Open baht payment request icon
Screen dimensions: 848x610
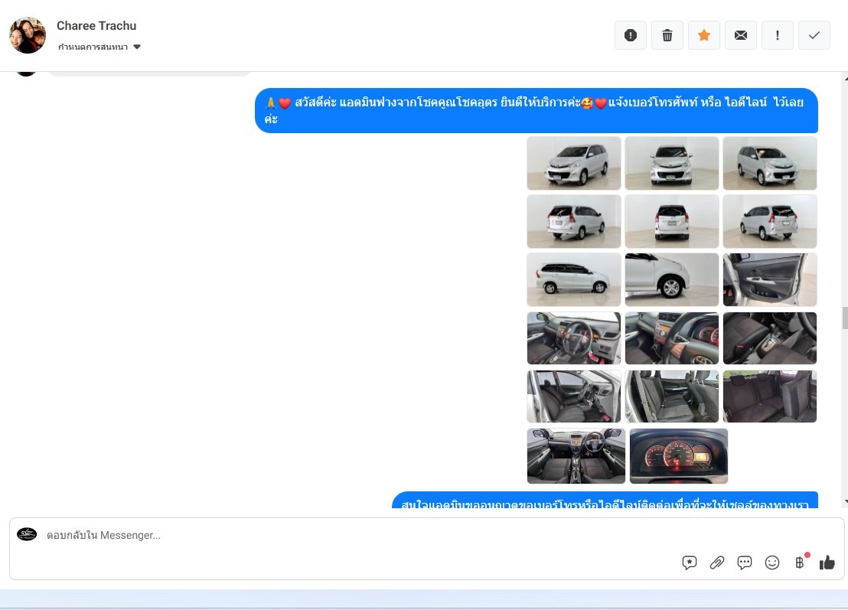(800, 563)
